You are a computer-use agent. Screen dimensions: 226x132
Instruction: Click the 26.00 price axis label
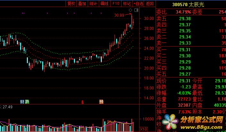(x=149, y=38)
